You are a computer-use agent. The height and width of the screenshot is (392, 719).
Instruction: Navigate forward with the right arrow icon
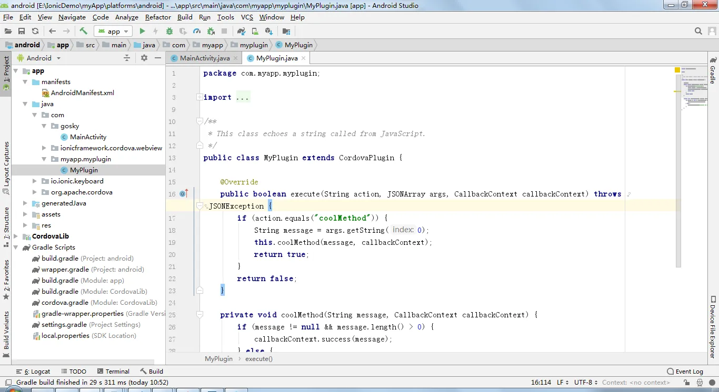pyautogui.click(x=66, y=31)
